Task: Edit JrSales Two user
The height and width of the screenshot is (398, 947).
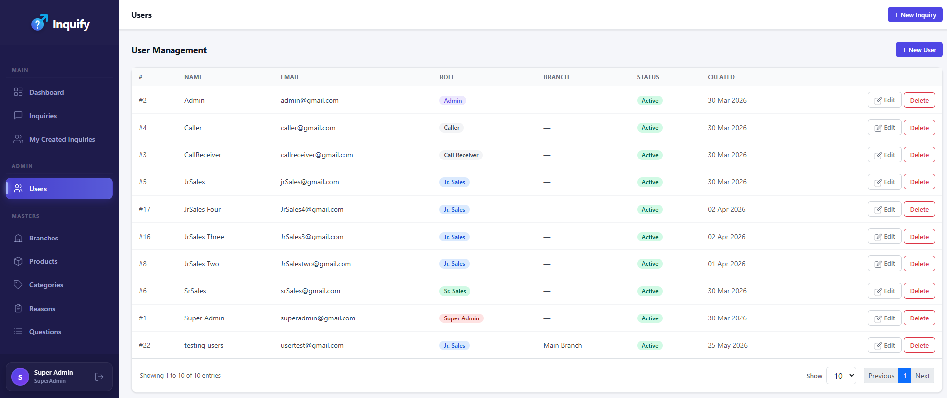Action: 884,264
